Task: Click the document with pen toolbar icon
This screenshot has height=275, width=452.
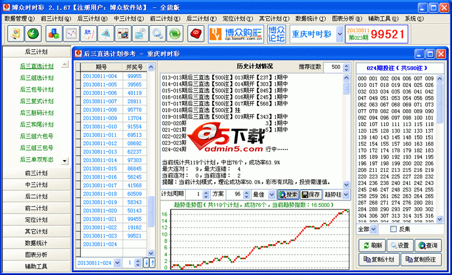Action: 16,34
